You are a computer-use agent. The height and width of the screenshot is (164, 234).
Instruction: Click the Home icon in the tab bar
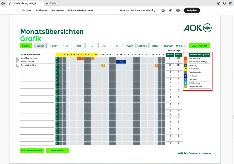click(x=3, y=3)
